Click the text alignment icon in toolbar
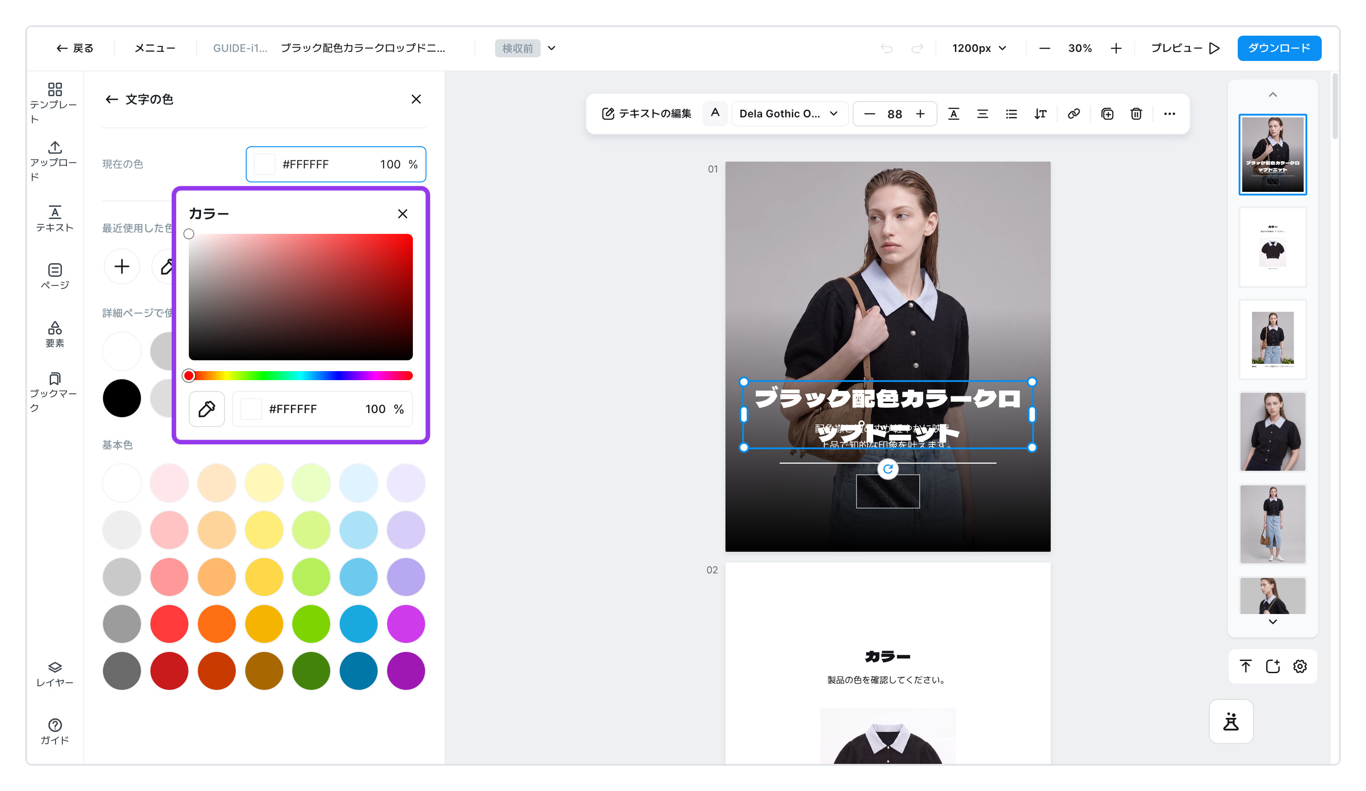The height and width of the screenshot is (791, 1366). pos(982,114)
